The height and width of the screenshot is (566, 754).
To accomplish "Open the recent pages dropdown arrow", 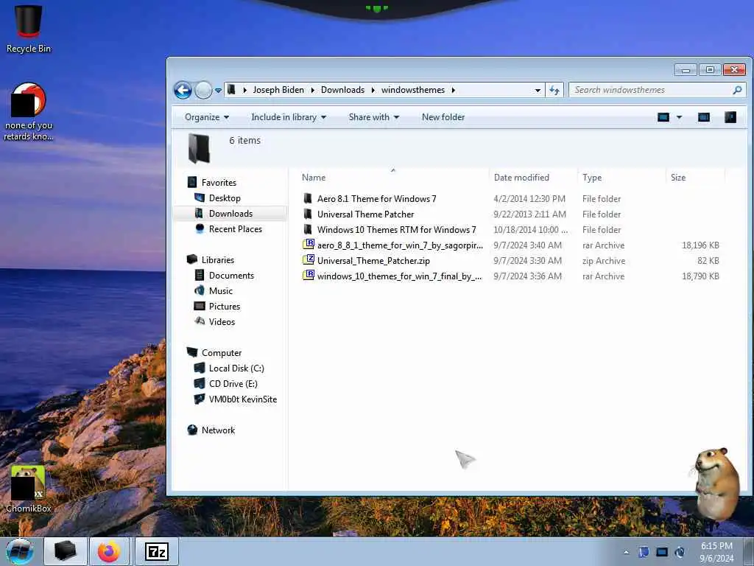I will click(218, 90).
